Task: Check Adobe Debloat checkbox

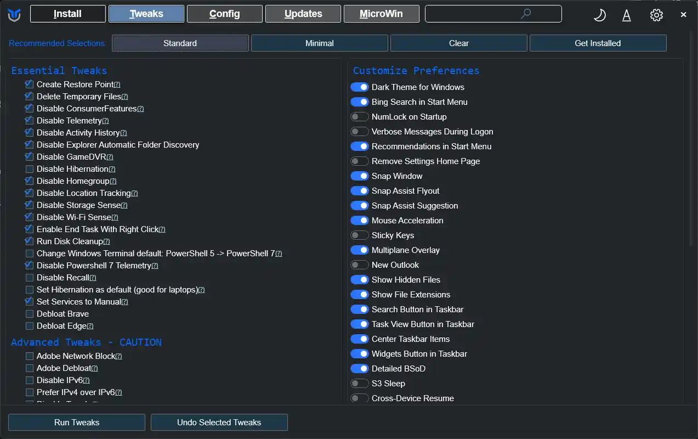Action: [x=30, y=368]
